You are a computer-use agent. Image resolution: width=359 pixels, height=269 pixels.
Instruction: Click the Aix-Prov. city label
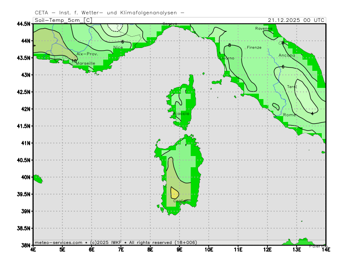click(x=87, y=54)
